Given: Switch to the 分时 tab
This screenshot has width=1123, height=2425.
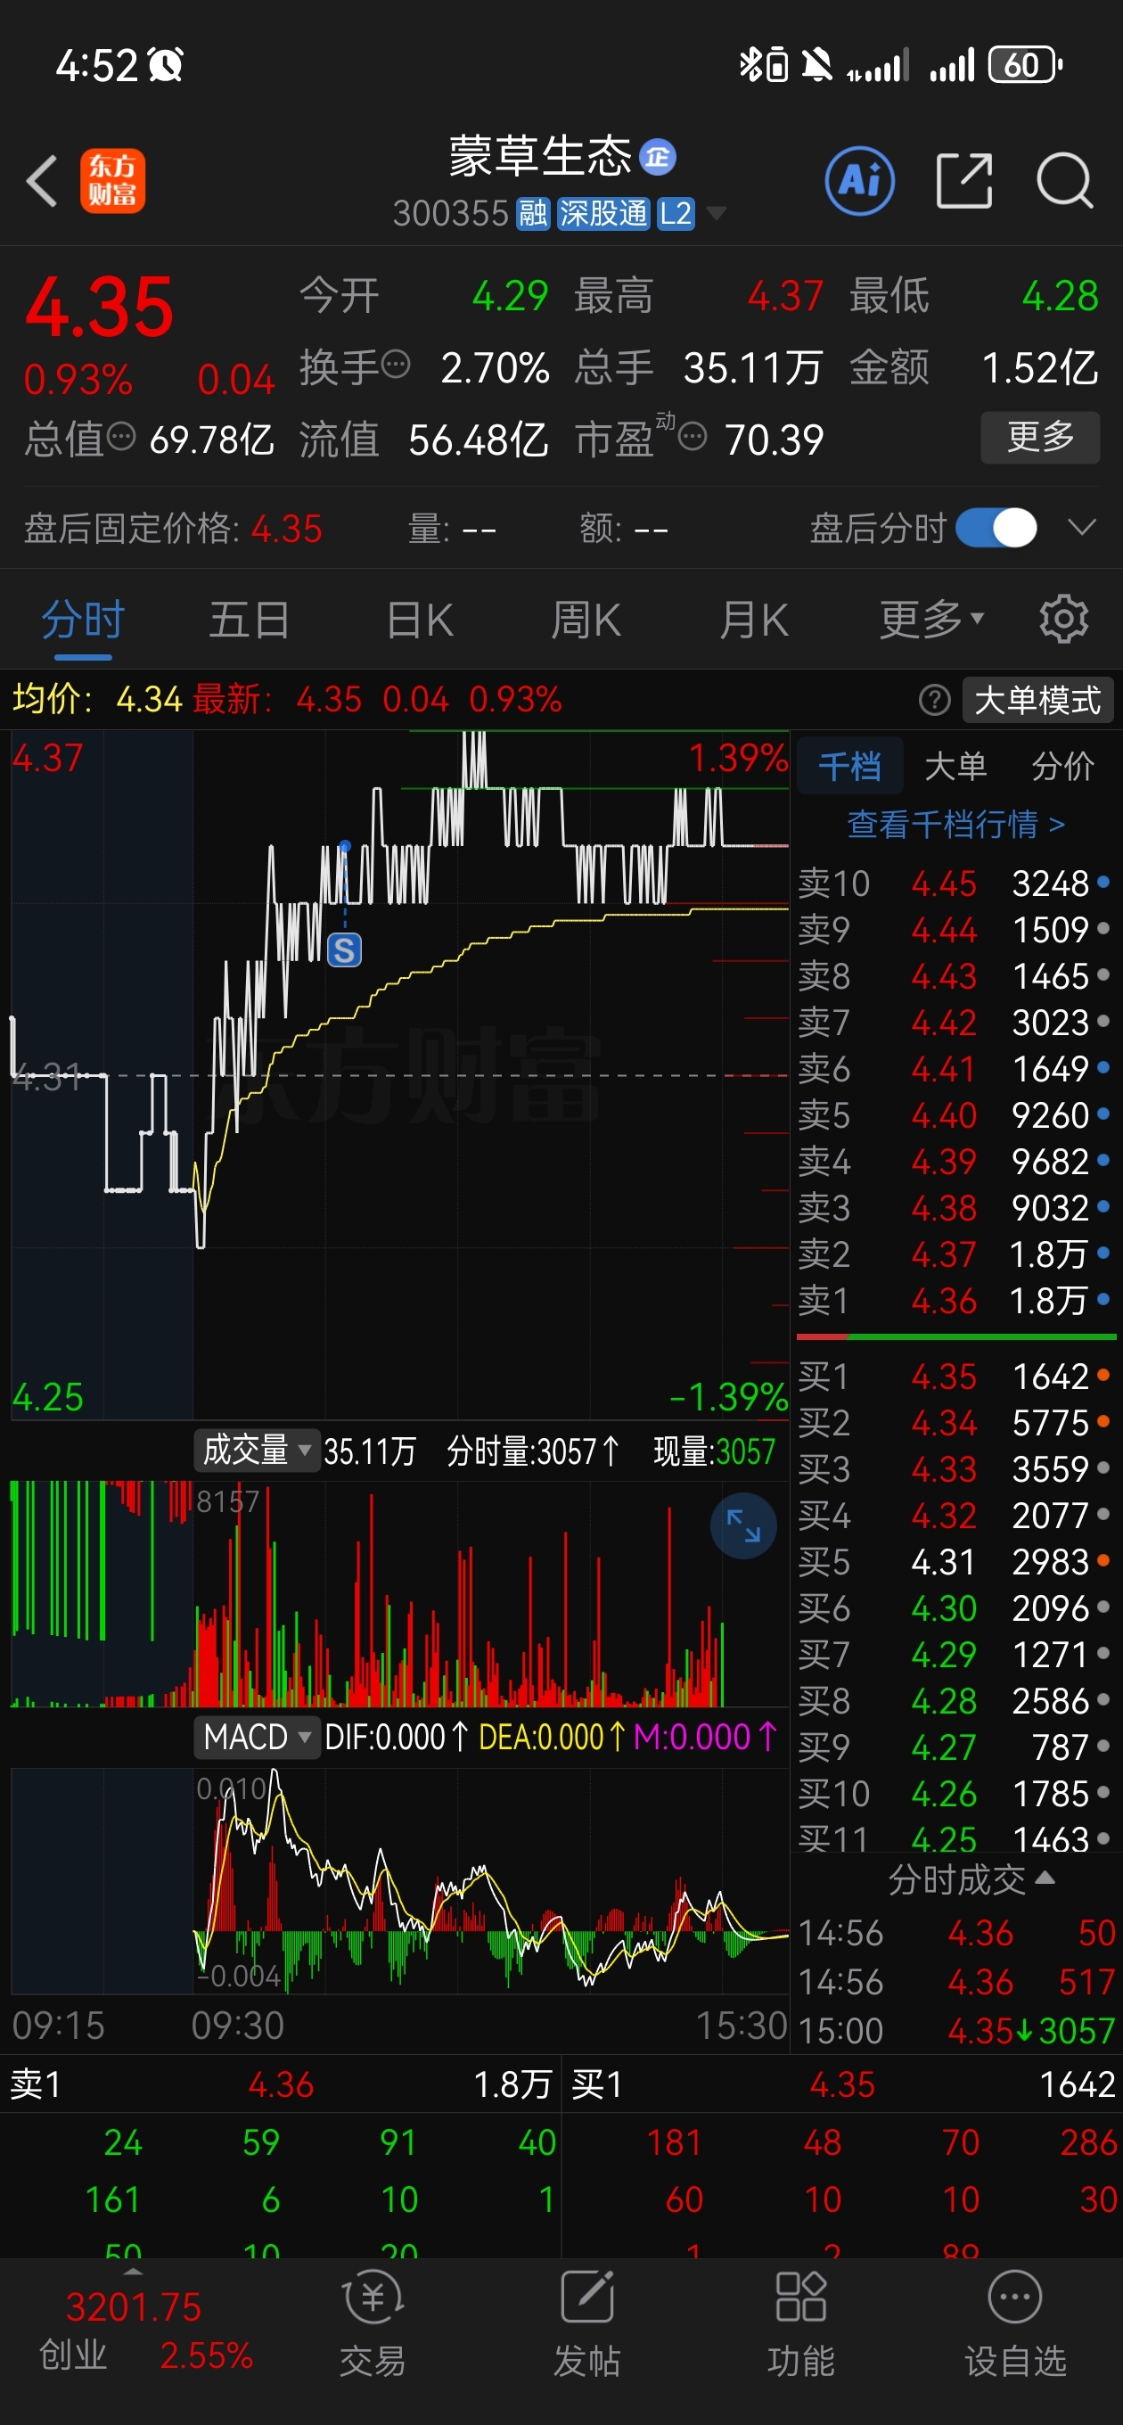Looking at the screenshot, I should tap(83, 621).
